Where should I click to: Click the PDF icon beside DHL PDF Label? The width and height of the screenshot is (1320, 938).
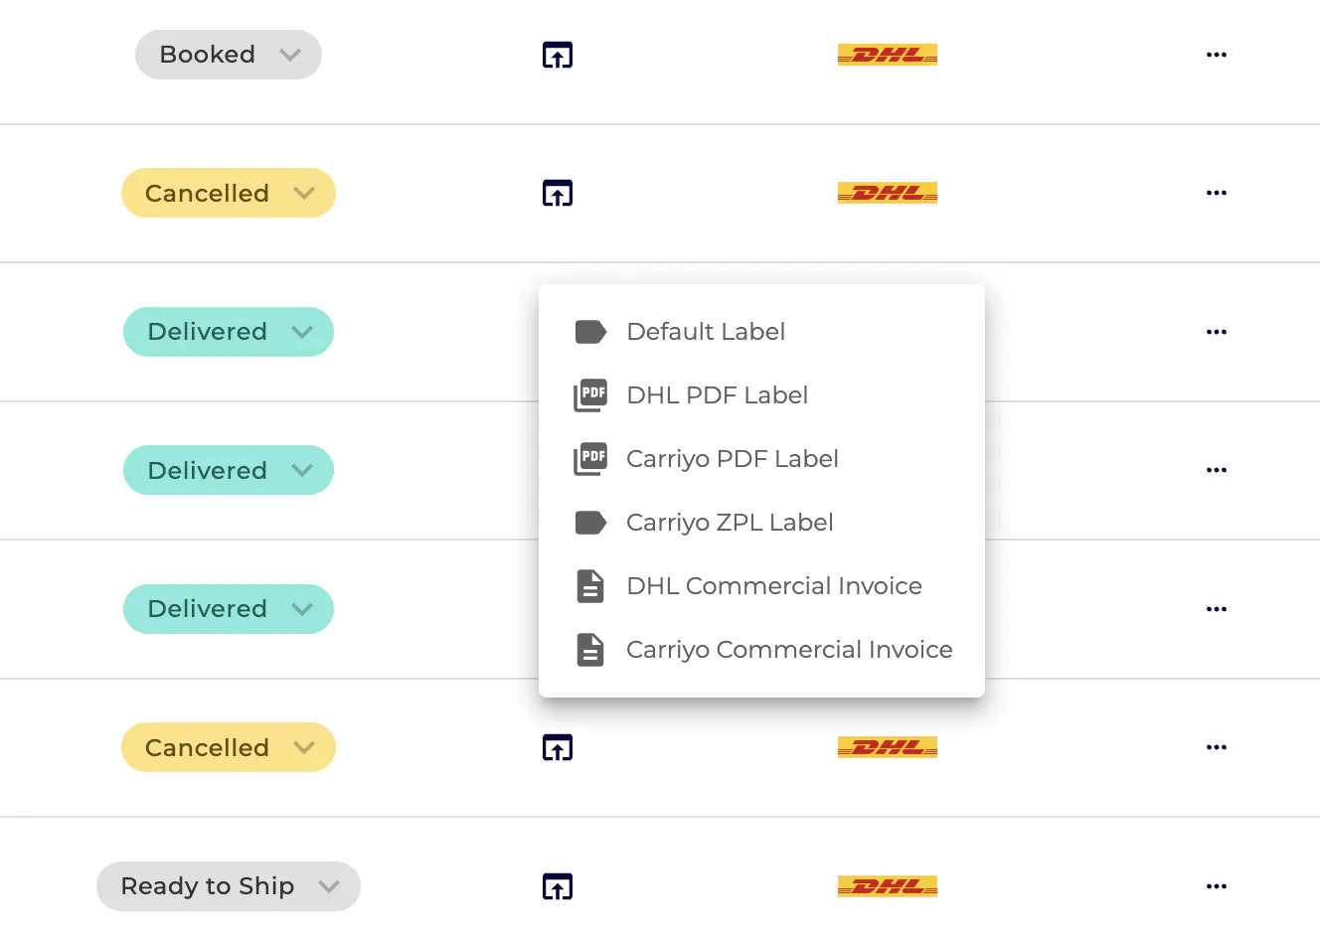(590, 395)
